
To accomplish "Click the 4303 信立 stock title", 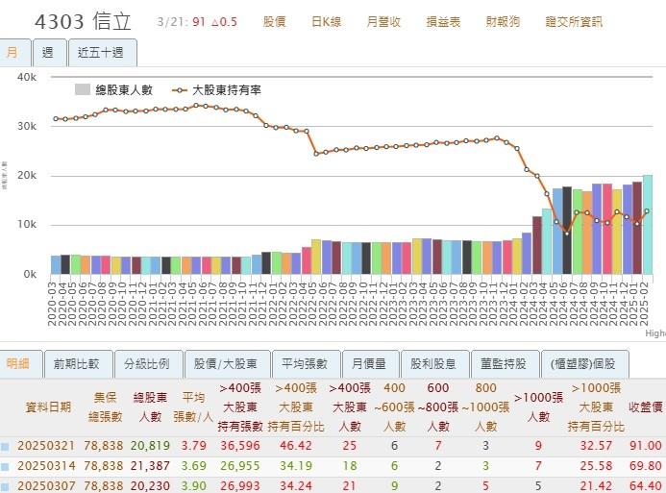I will click(83, 22).
